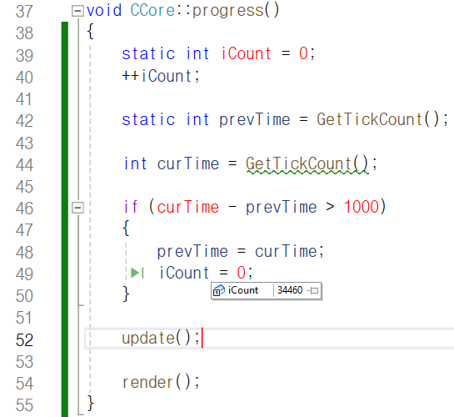Click line number 42 in margin
The width and height of the screenshot is (454, 417).
(x=24, y=121)
